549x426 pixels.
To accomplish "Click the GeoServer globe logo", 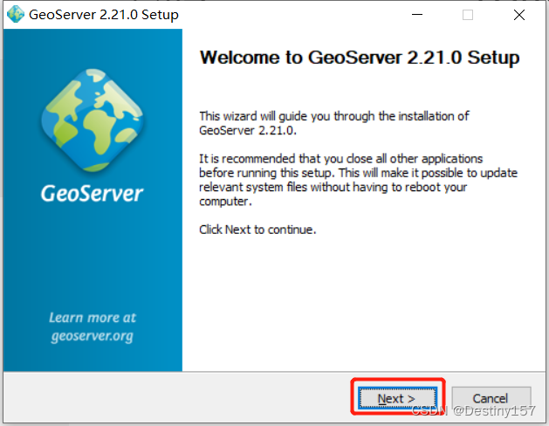I will click(x=93, y=120).
